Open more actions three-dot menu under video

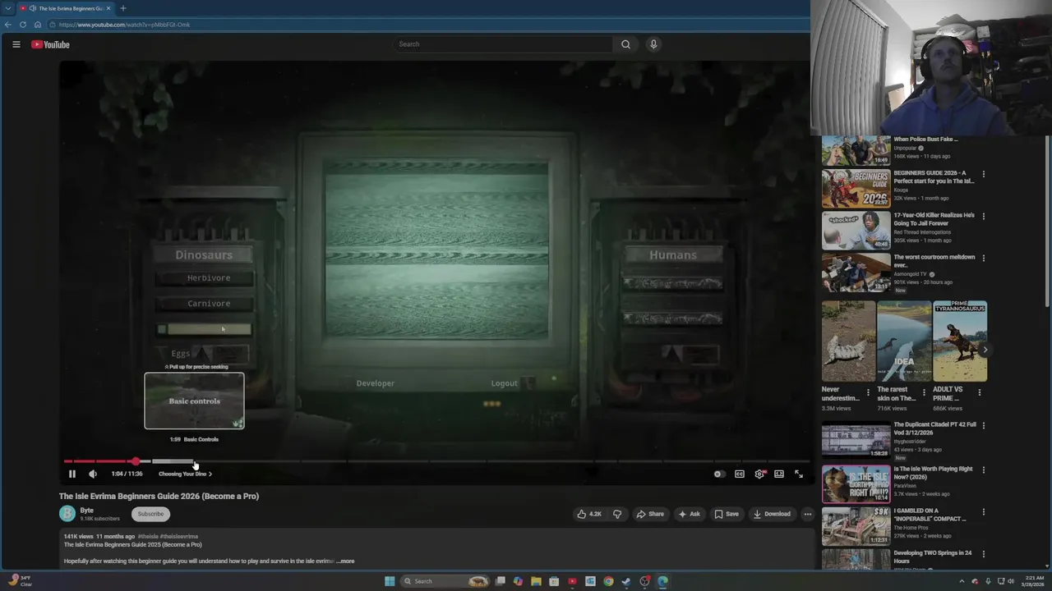pos(807,514)
